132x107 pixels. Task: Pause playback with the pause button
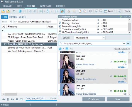coord(8,99)
